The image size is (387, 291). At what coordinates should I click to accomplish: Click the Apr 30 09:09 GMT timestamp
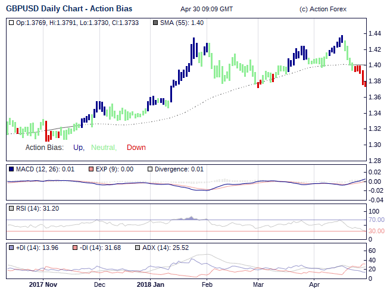coord(206,10)
